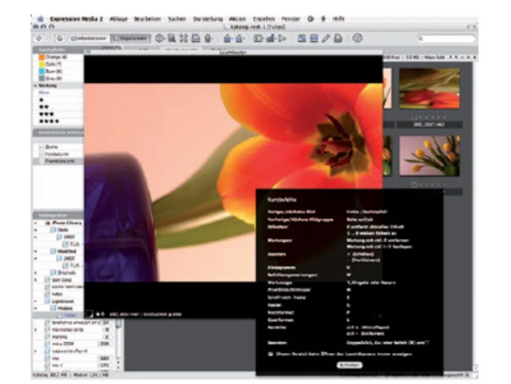Click the light table tulip image
The image size is (511, 384).
[x=234, y=182]
